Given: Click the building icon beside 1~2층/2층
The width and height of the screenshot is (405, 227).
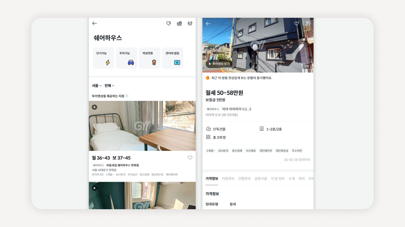Looking at the screenshot, I should click(262, 129).
